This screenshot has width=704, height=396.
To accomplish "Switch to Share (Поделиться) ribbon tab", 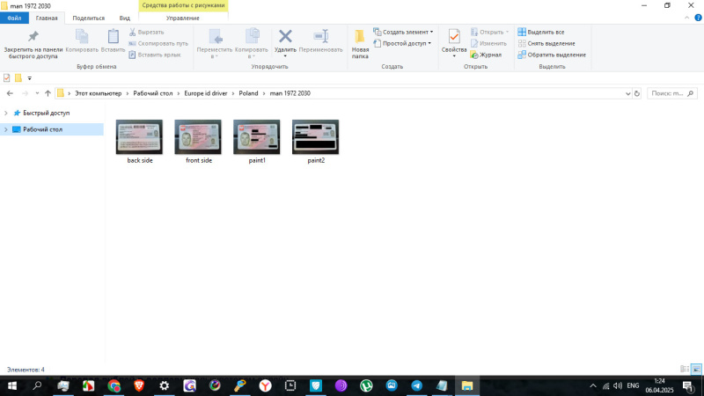I will (x=88, y=18).
